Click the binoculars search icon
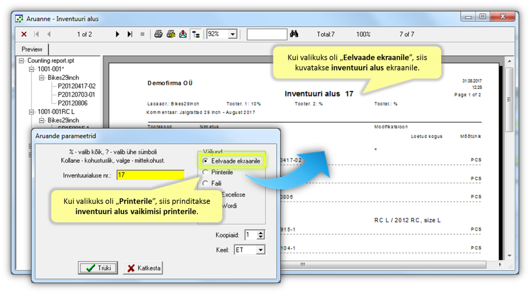Viewport: 530px width, 294px height. tap(294, 34)
